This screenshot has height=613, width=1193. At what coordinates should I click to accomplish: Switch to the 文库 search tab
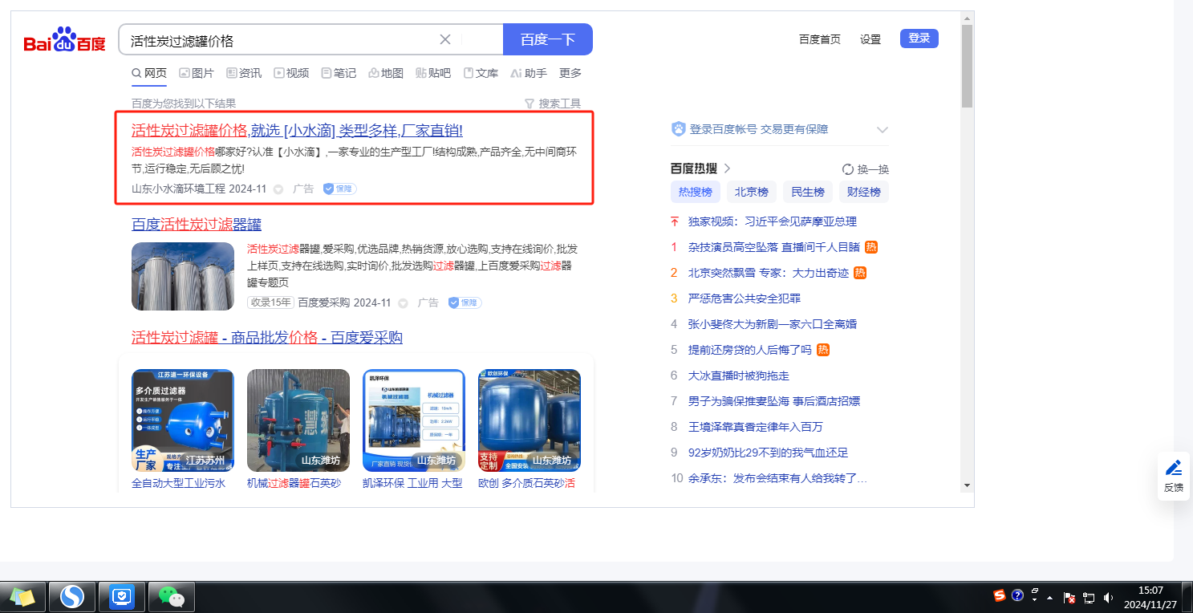(x=481, y=73)
